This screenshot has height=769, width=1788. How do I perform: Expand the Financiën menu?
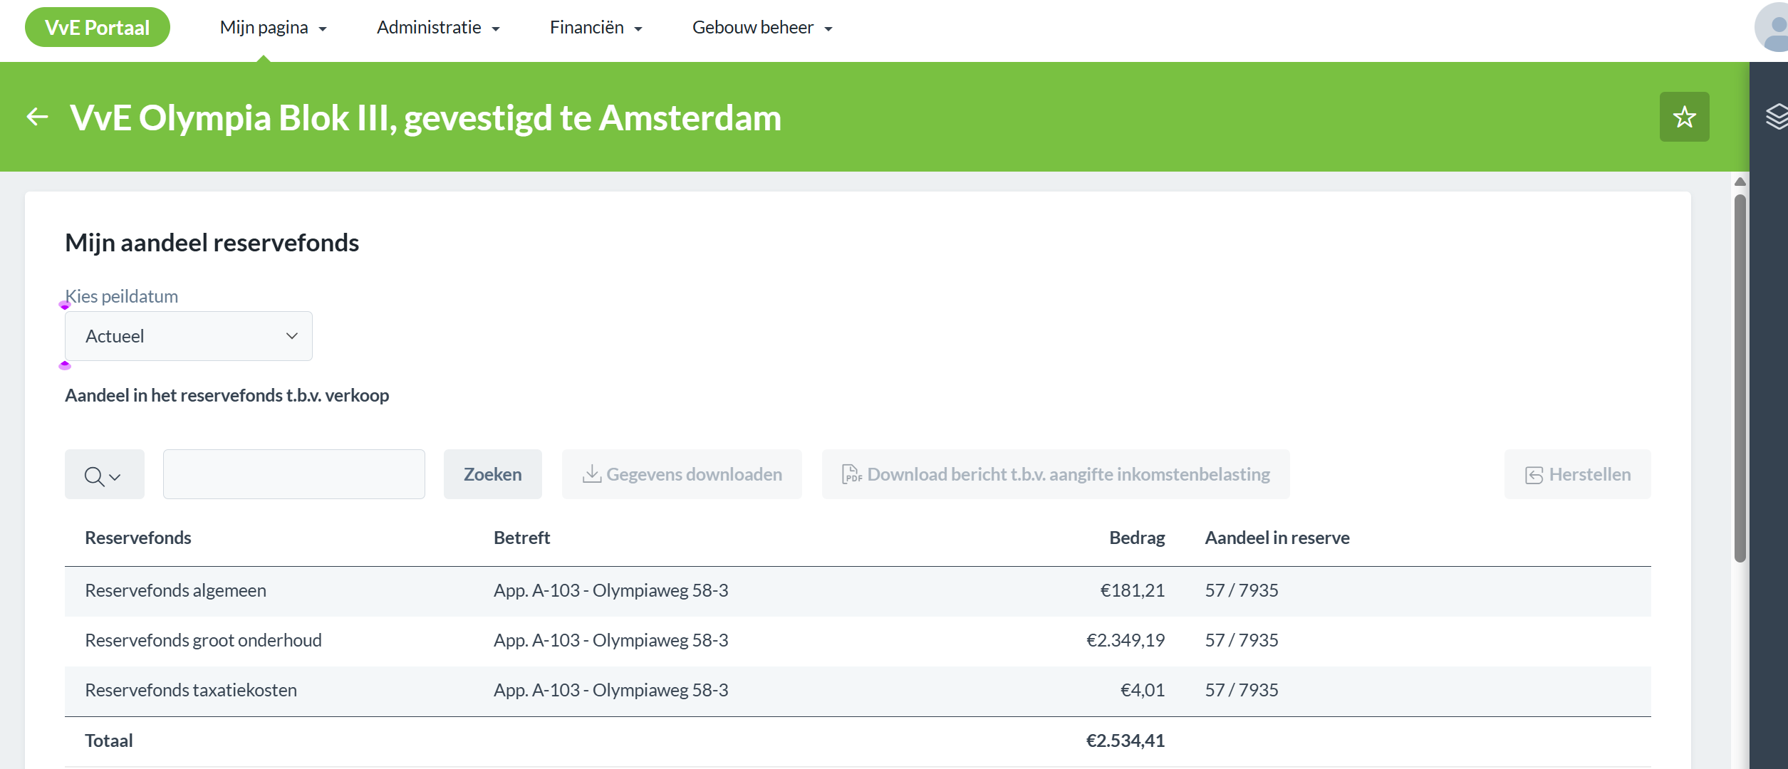pyautogui.click(x=596, y=28)
